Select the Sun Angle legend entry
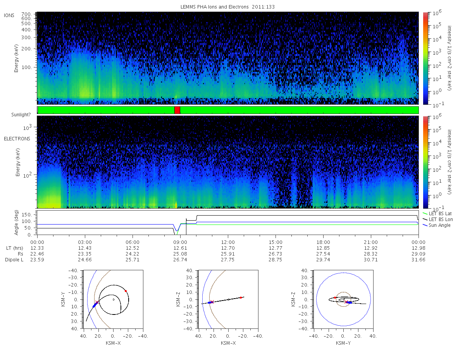Viewport: 465px width, 349px height. tap(437, 225)
